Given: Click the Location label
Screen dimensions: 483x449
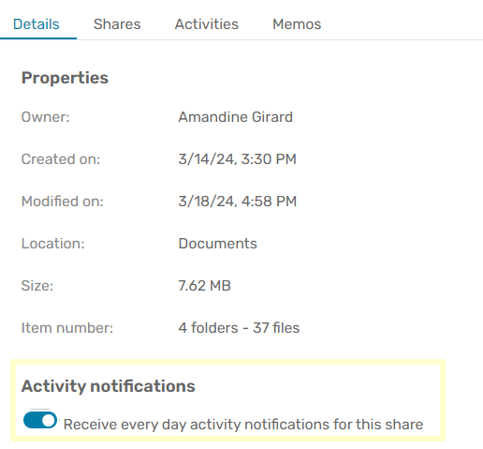Looking at the screenshot, I should pos(53,244).
